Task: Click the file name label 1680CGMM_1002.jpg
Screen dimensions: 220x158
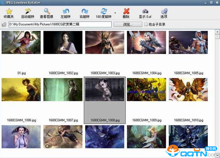Action: coord(63,73)
